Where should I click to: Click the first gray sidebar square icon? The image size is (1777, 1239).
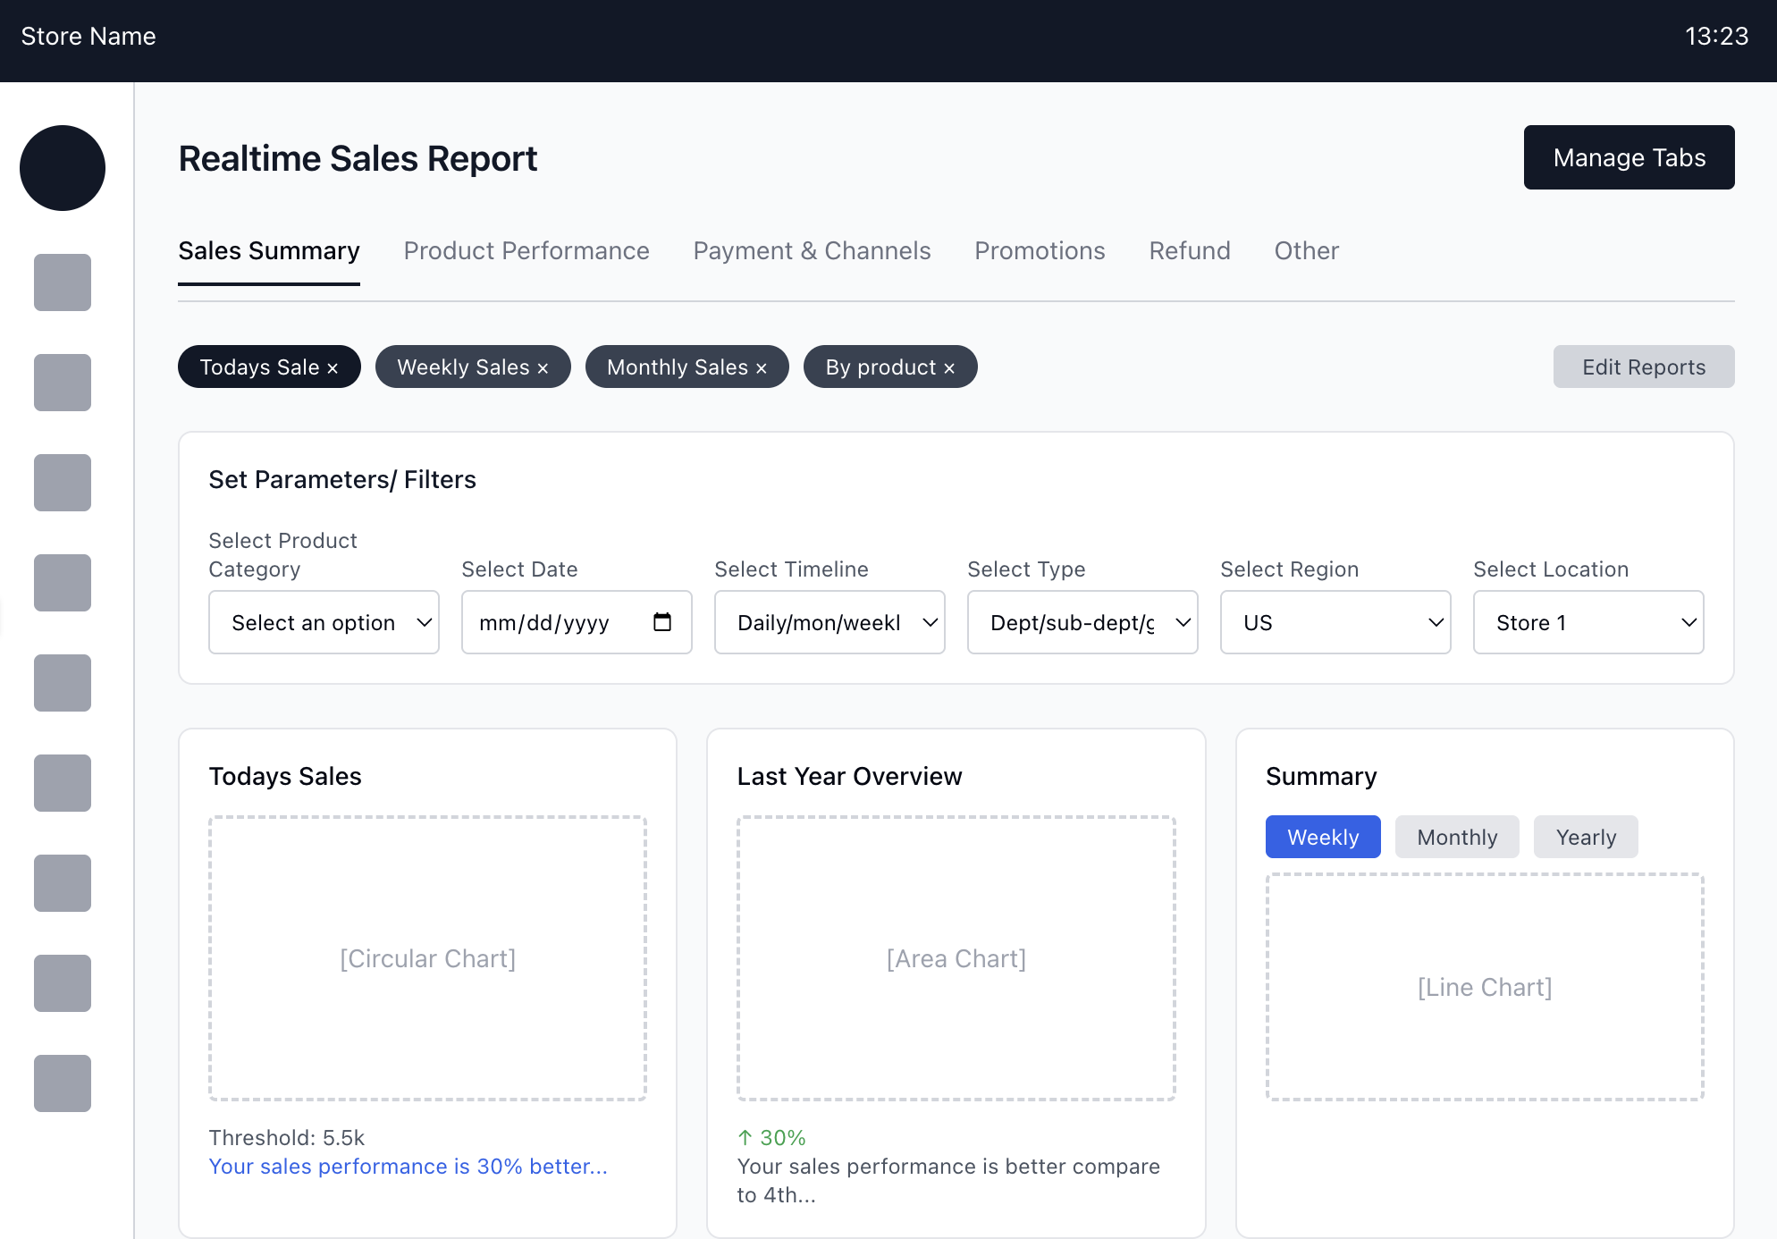63,282
